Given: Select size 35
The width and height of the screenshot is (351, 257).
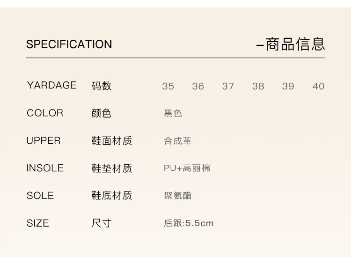Looking at the screenshot, I should (x=168, y=86).
